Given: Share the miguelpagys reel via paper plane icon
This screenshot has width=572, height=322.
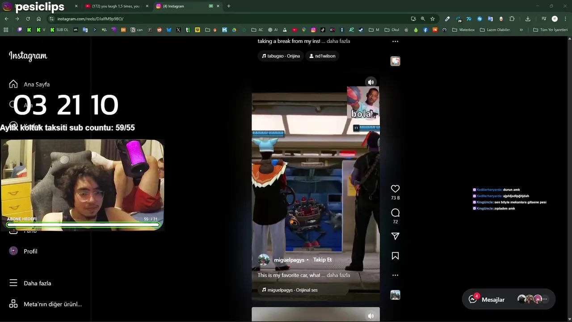Looking at the screenshot, I should [395, 236].
